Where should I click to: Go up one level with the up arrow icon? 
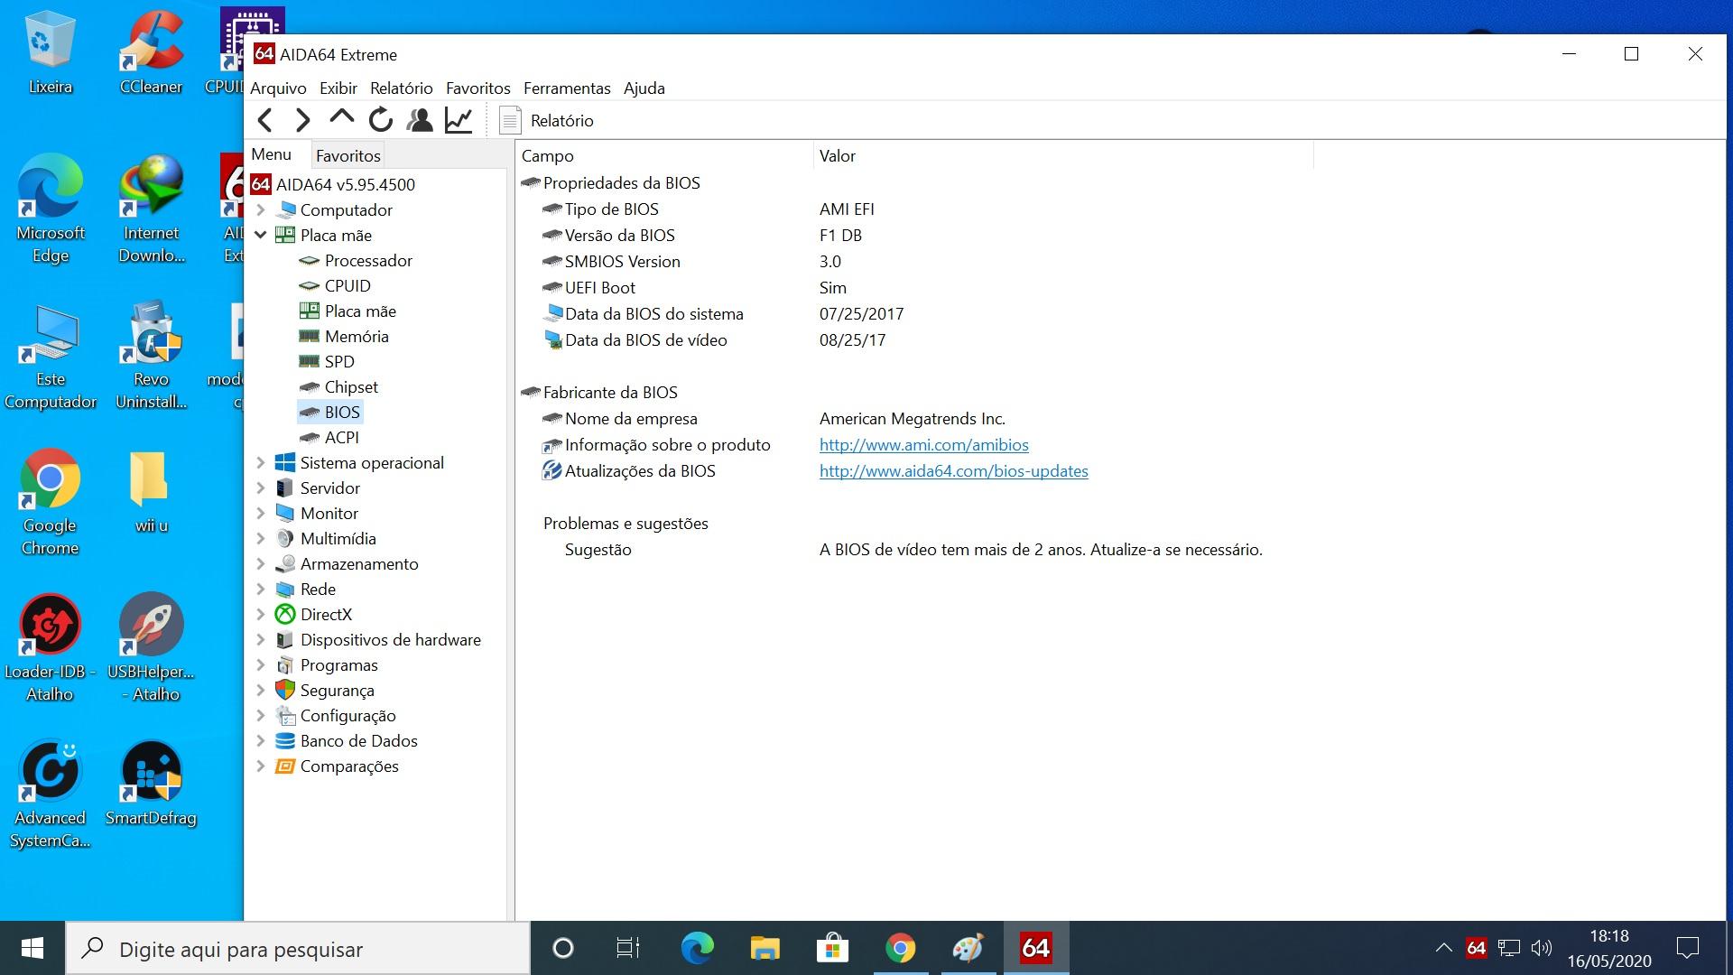click(x=341, y=118)
